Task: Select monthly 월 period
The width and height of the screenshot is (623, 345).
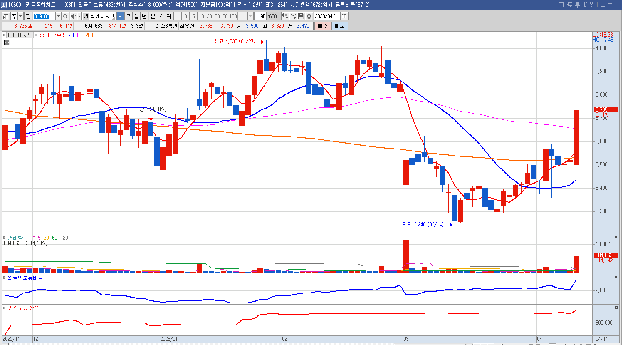Action: coord(136,16)
